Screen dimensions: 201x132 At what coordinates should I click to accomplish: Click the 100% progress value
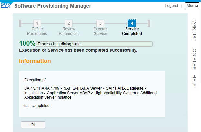[27, 43]
